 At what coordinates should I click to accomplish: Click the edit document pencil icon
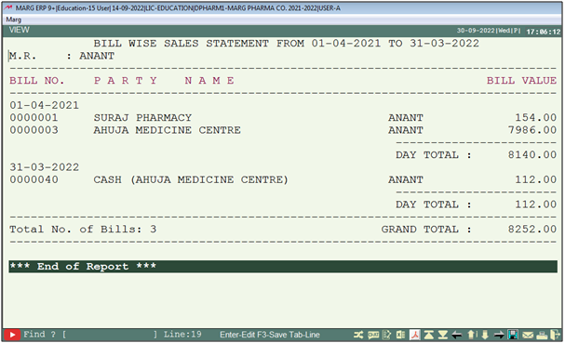386,335
